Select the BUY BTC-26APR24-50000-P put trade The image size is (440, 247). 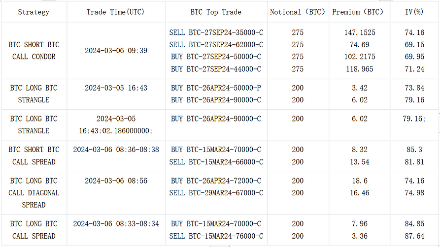(217, 88)
